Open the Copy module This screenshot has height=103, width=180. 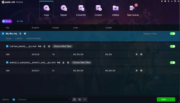click(x=46, y=10)
